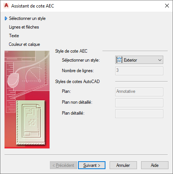Select the Sélectionner un style step

(x=27, y=18)
